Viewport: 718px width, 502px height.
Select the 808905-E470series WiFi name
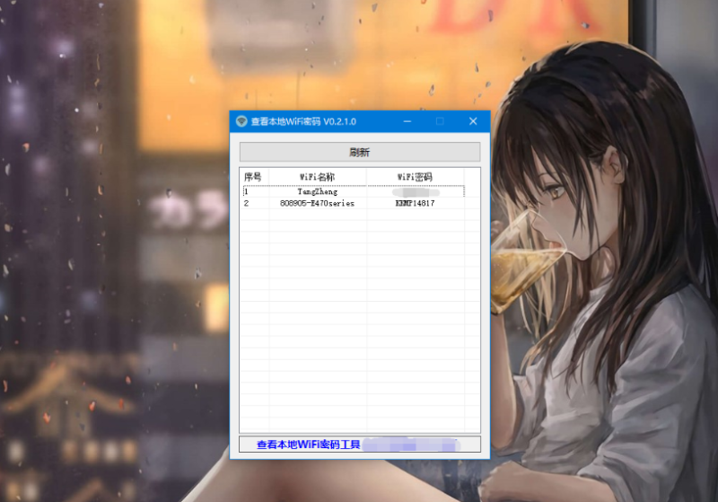pyautogui.click(x=317, y=204)
